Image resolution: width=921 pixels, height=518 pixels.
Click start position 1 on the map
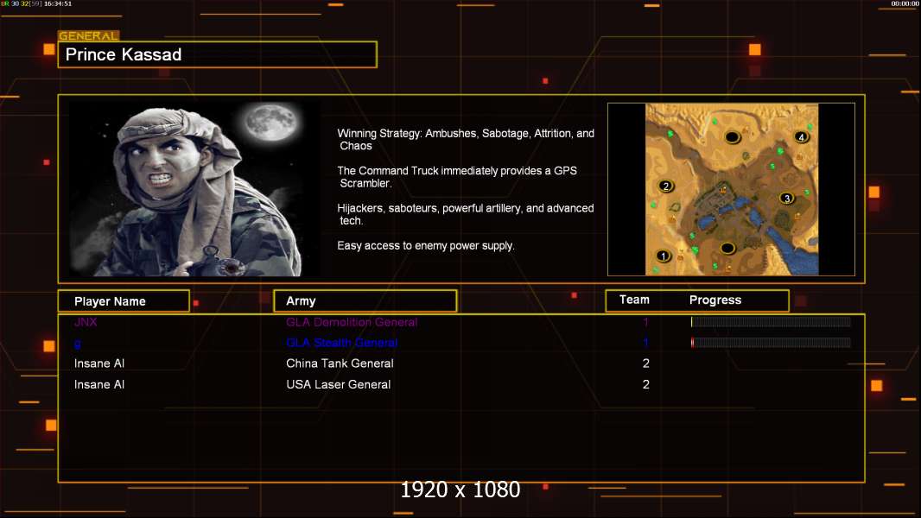pyautogui.click(x=664, y=256)
